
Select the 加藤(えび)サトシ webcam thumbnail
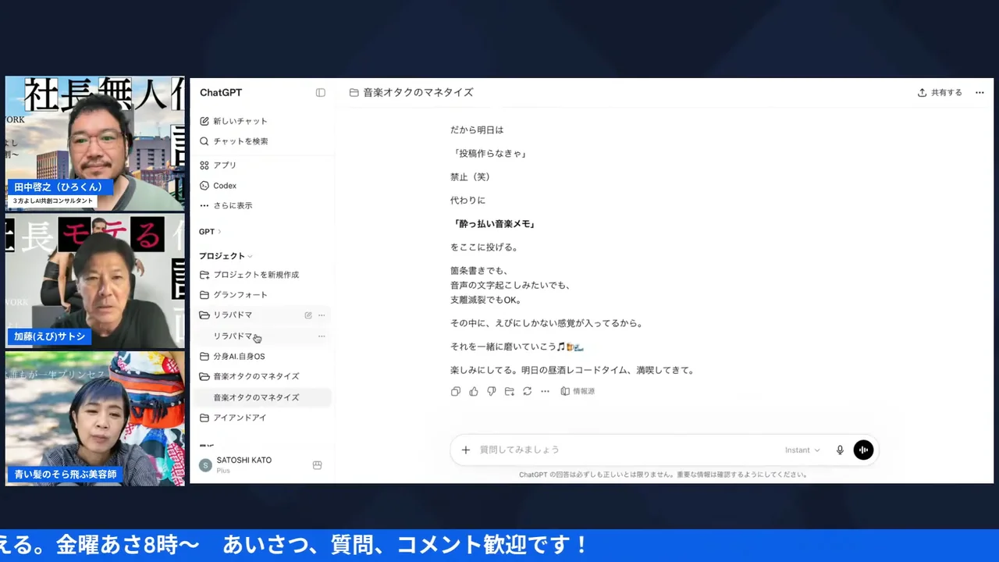[x=95, y=282]
